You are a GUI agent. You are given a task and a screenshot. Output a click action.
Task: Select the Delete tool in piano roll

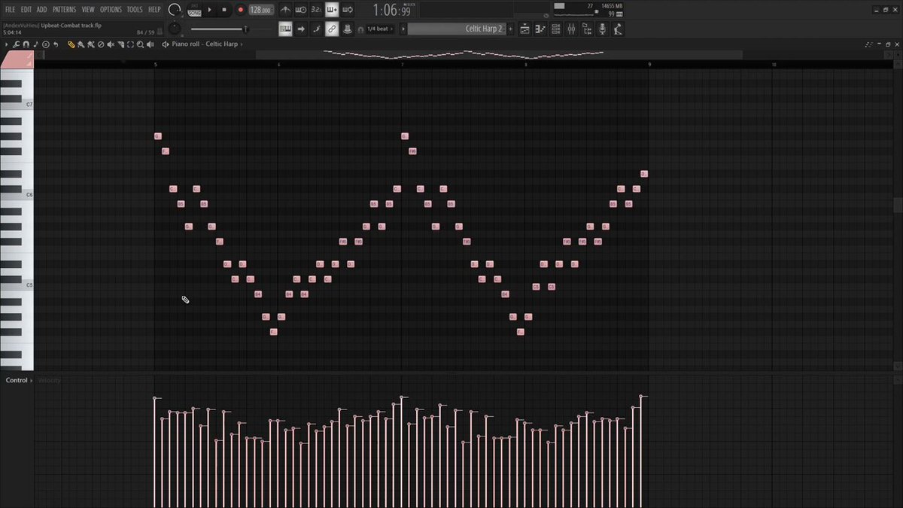pos(101,44)
